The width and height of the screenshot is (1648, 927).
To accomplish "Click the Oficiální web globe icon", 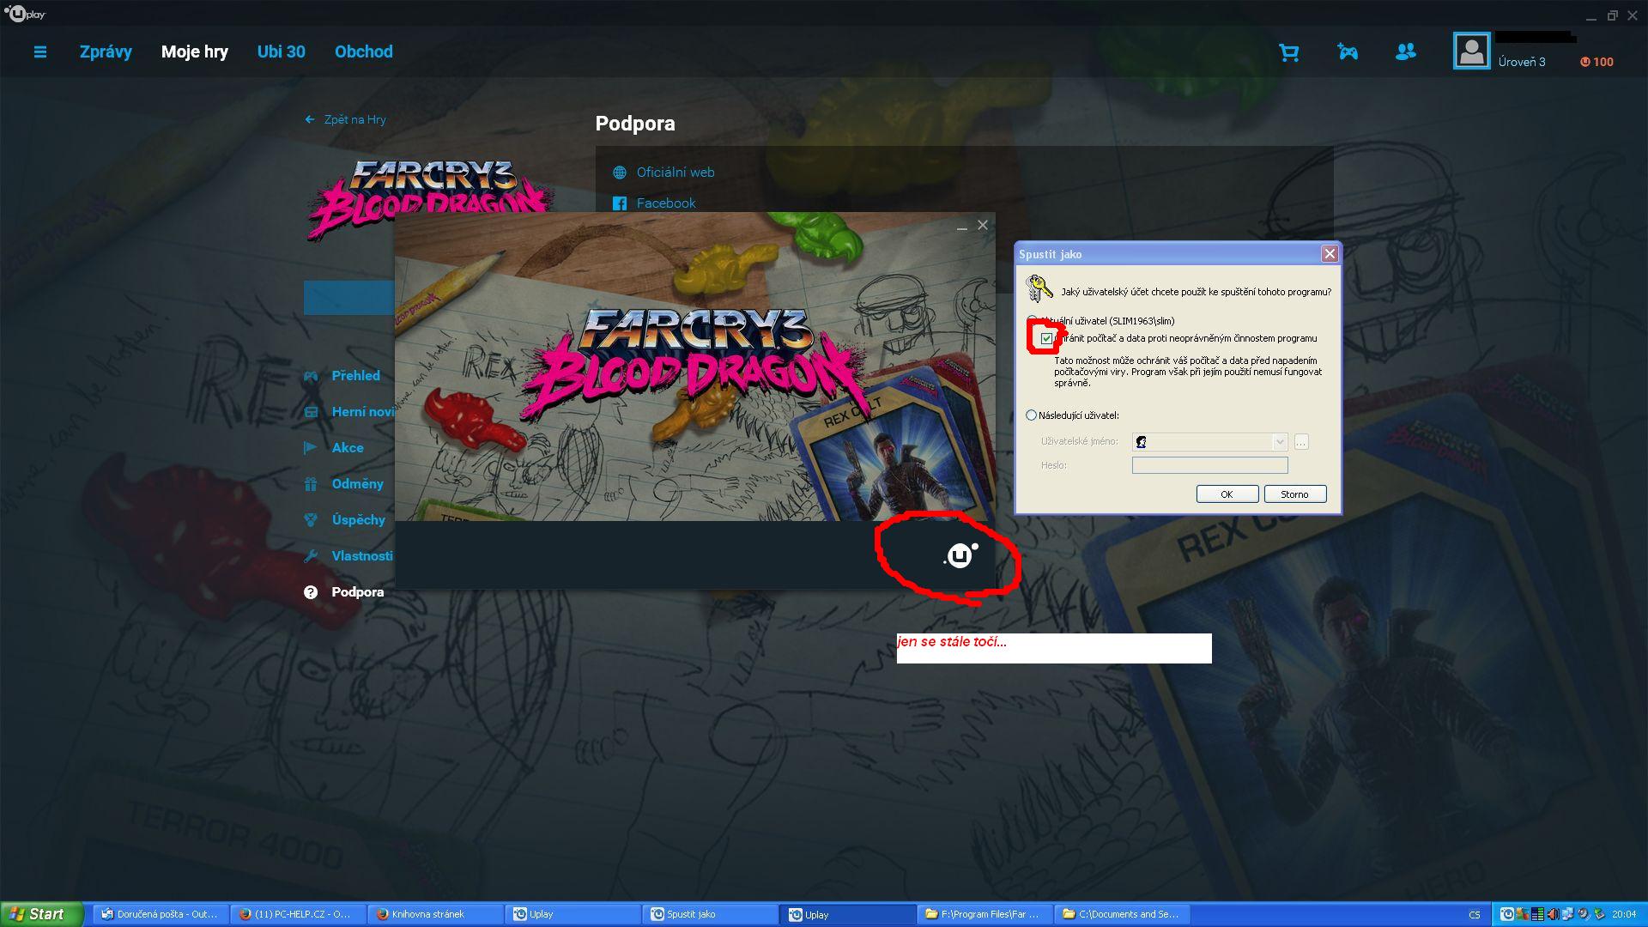I will click(620, 173).
